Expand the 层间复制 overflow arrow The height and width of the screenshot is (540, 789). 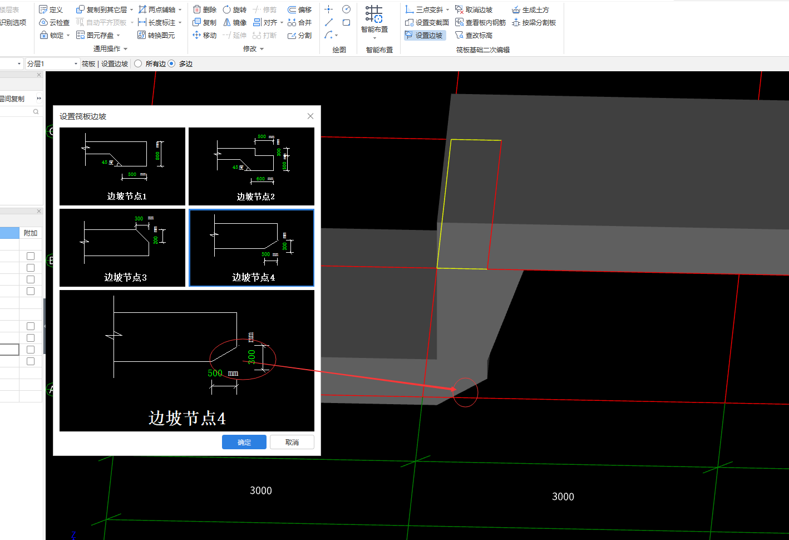click(39, 99)
